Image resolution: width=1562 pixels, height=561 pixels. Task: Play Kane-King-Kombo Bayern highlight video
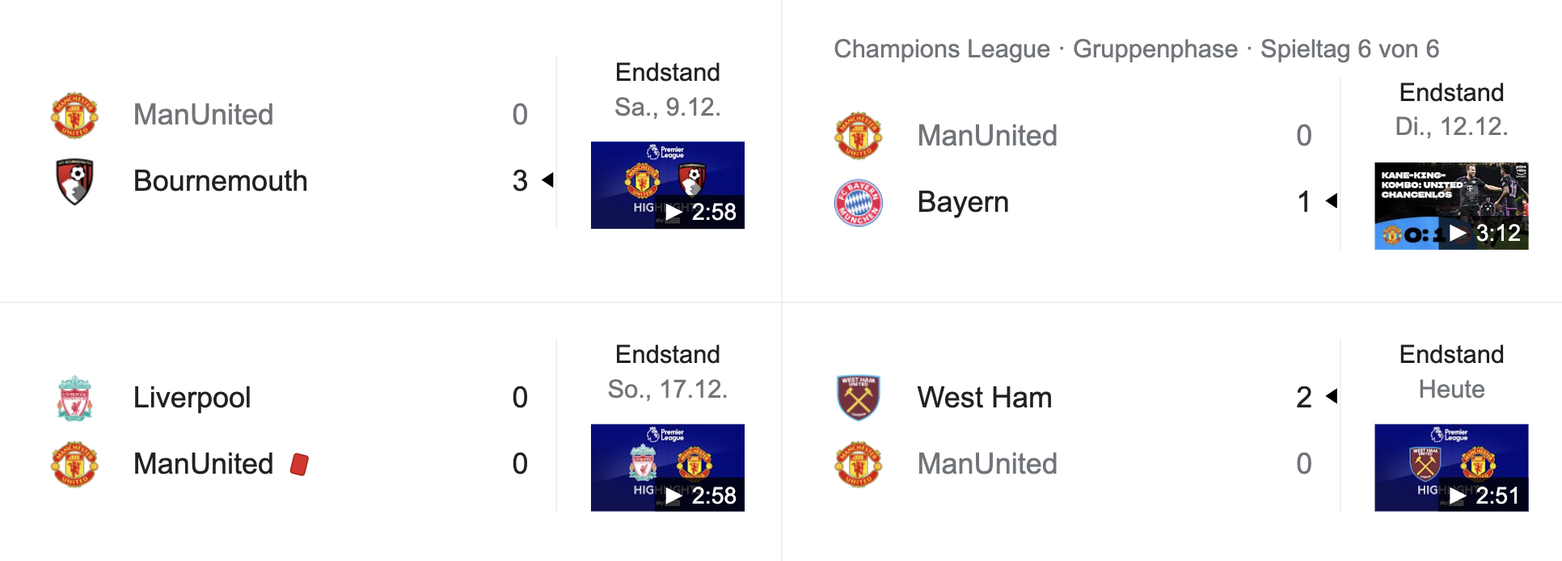click(x=1450, y=205)
